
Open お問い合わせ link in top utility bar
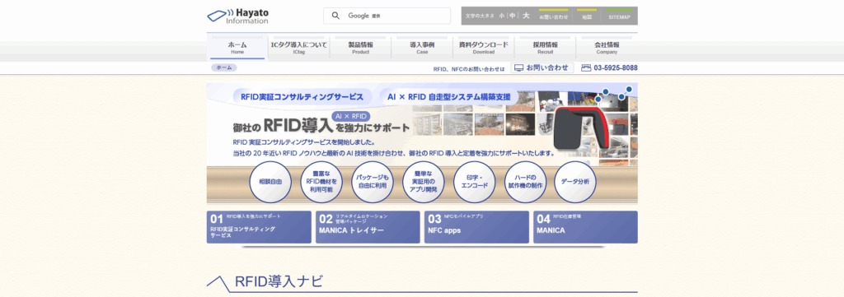pos(553,16)
